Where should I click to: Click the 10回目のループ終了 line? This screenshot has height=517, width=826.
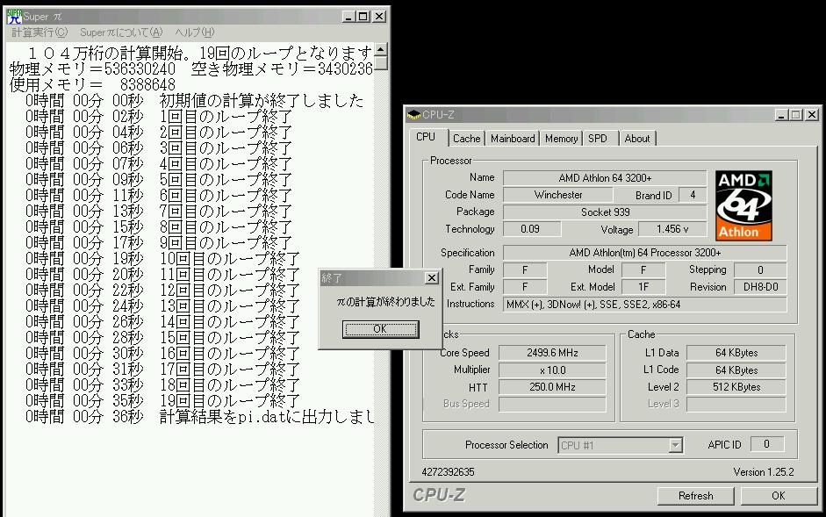162,259
